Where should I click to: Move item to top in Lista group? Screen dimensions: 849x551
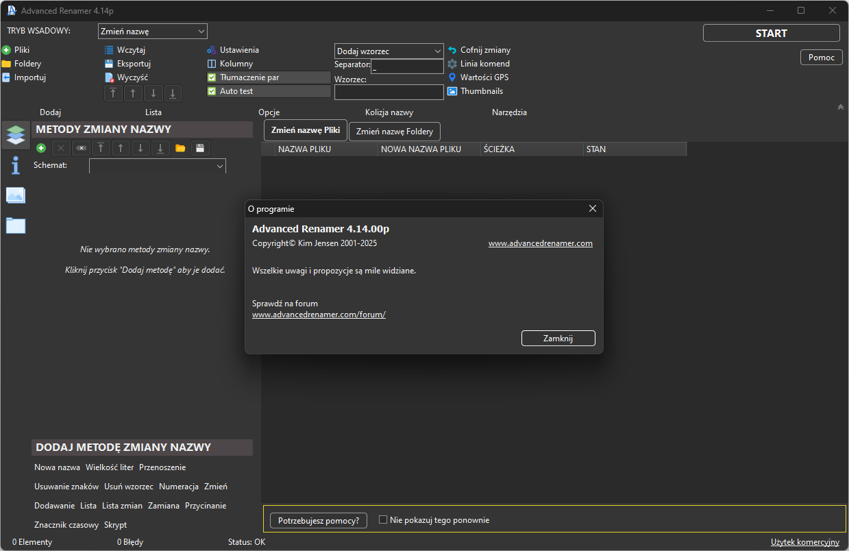coord(113,93)
